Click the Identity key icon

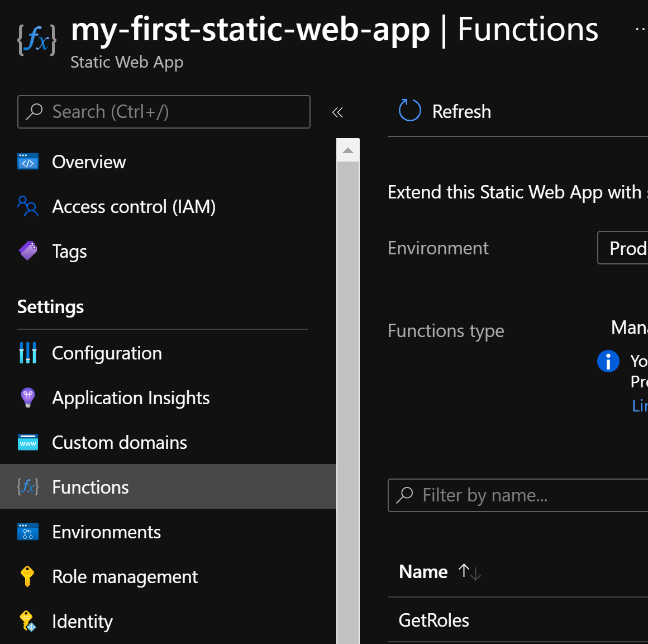click(x=27, y=621)
